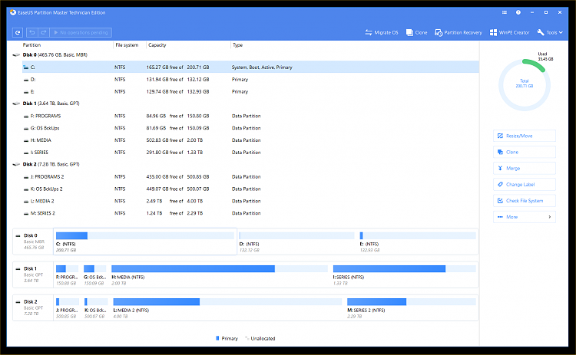Click the Change Label button

[x=525, y=185]
